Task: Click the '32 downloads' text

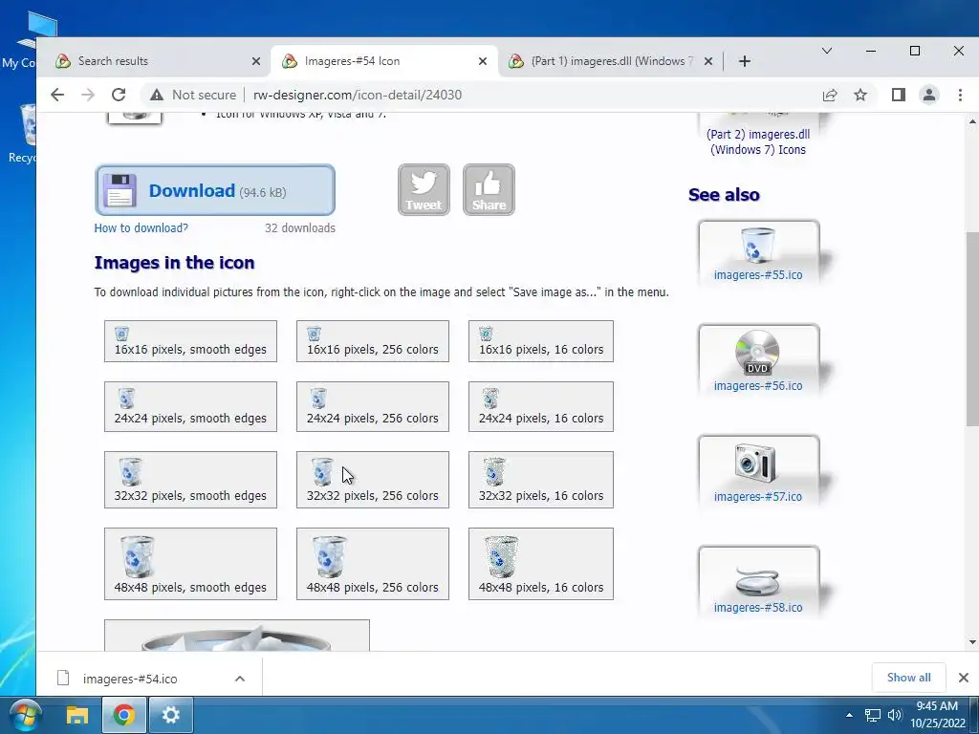Action: pos(299,227)
